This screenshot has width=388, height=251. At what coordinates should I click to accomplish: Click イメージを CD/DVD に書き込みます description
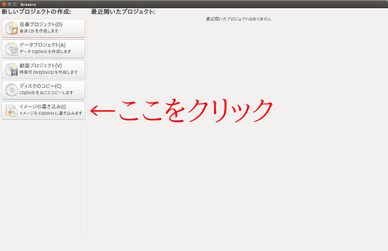pos(51,113)
